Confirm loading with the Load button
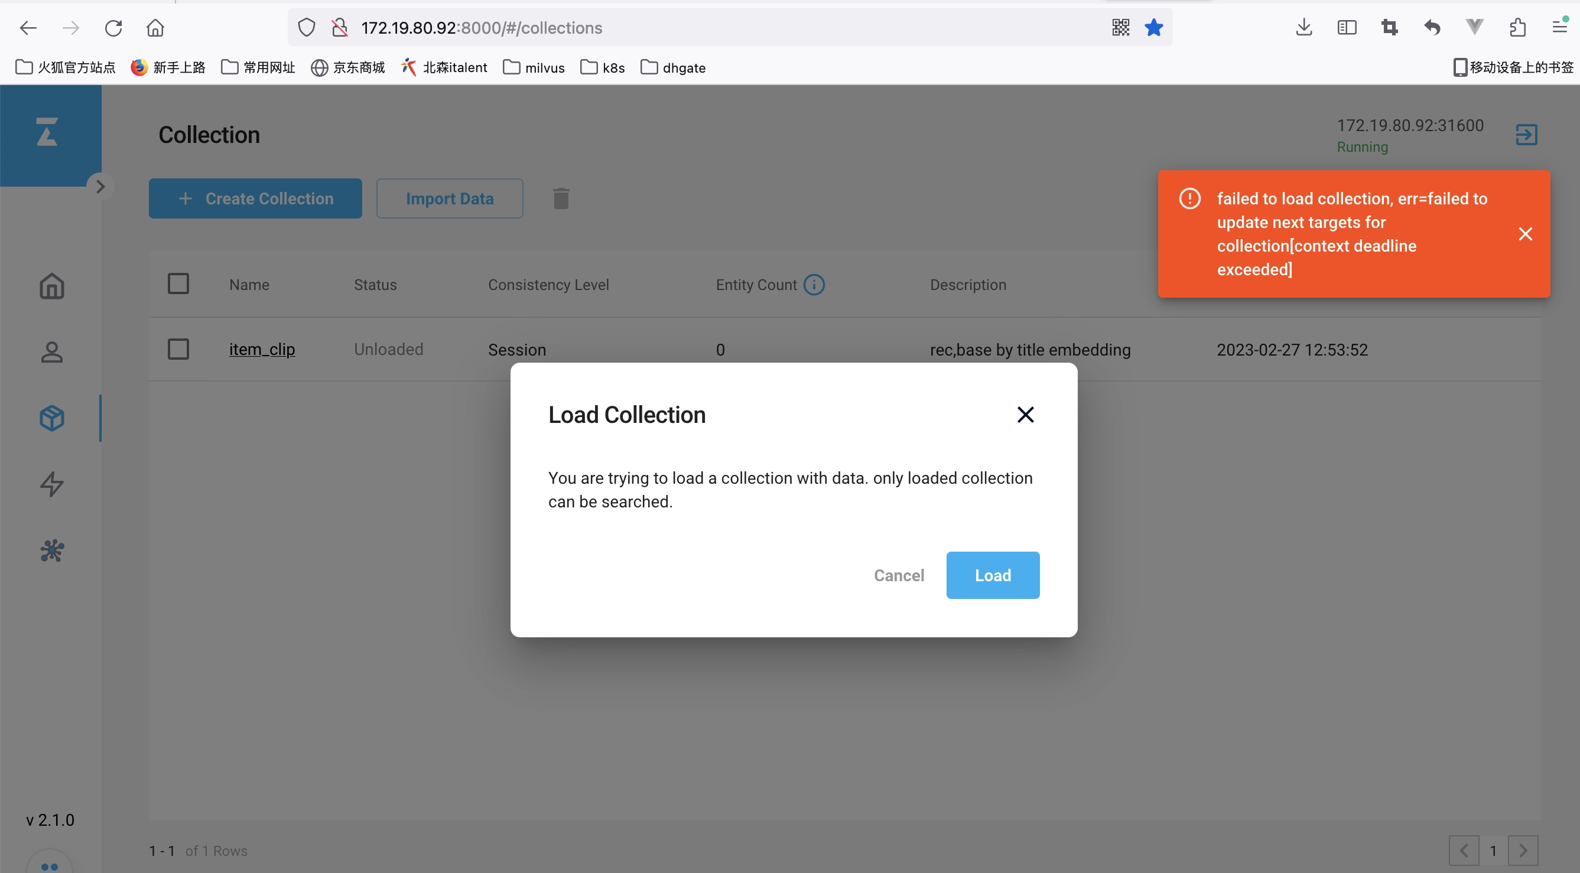Image resolution: width=1580 pixels, height=873 pixels. 993,575
